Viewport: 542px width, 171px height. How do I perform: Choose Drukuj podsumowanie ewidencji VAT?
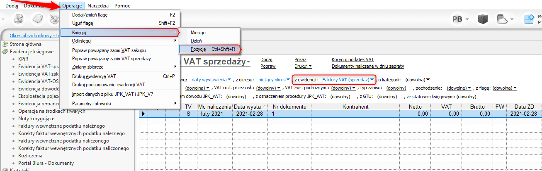tap(119, 85)
